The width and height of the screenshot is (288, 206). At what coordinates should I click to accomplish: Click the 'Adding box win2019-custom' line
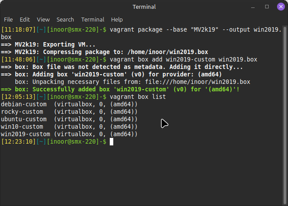[112, 74]
